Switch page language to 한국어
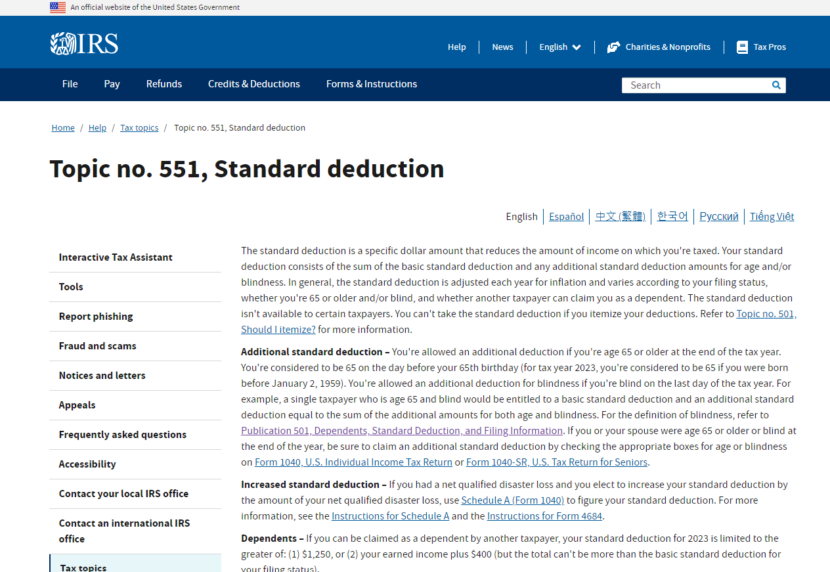Image resolution: width=830 pixels, height=572 pixels. (x=672, y=217)
